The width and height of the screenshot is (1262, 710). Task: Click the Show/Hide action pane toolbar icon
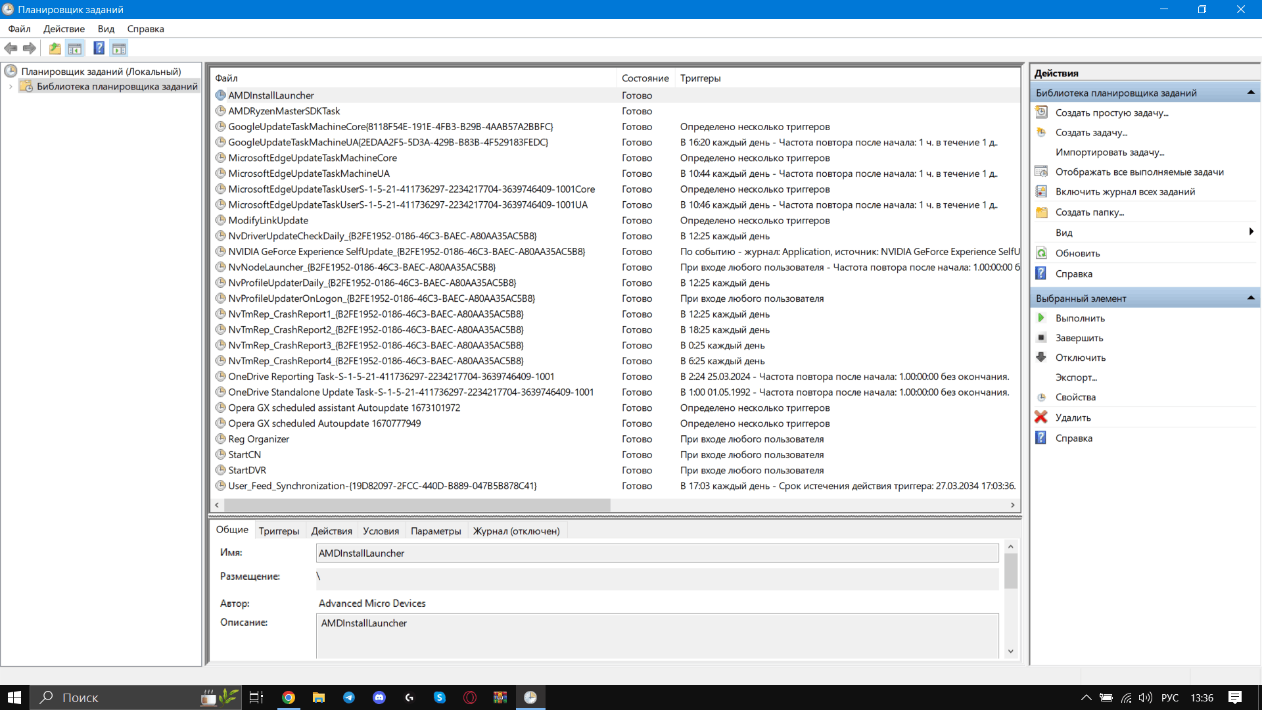(x=119, y=48)
